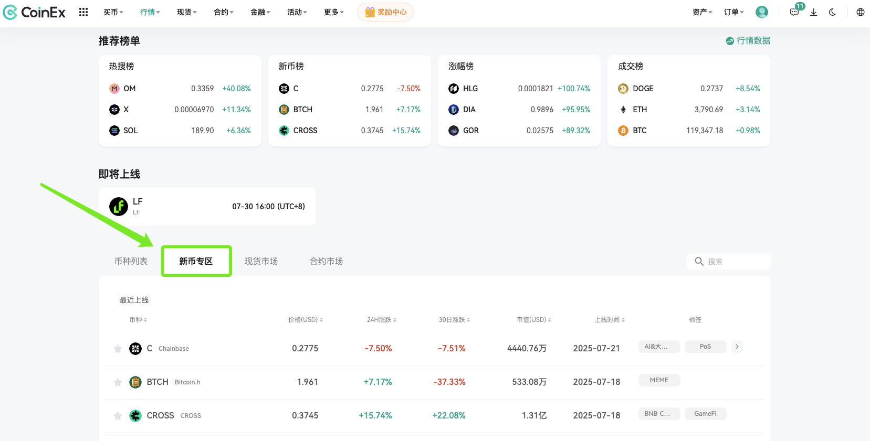The width and height of the screenshot is (870, 441).
Task: Click the BTC coin icon
Action: [x=623, y=131]
